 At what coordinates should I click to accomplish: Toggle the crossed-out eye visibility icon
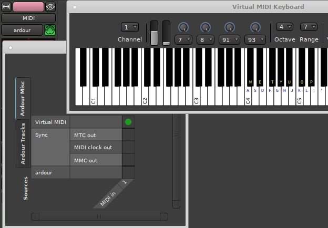click(50, 7)
